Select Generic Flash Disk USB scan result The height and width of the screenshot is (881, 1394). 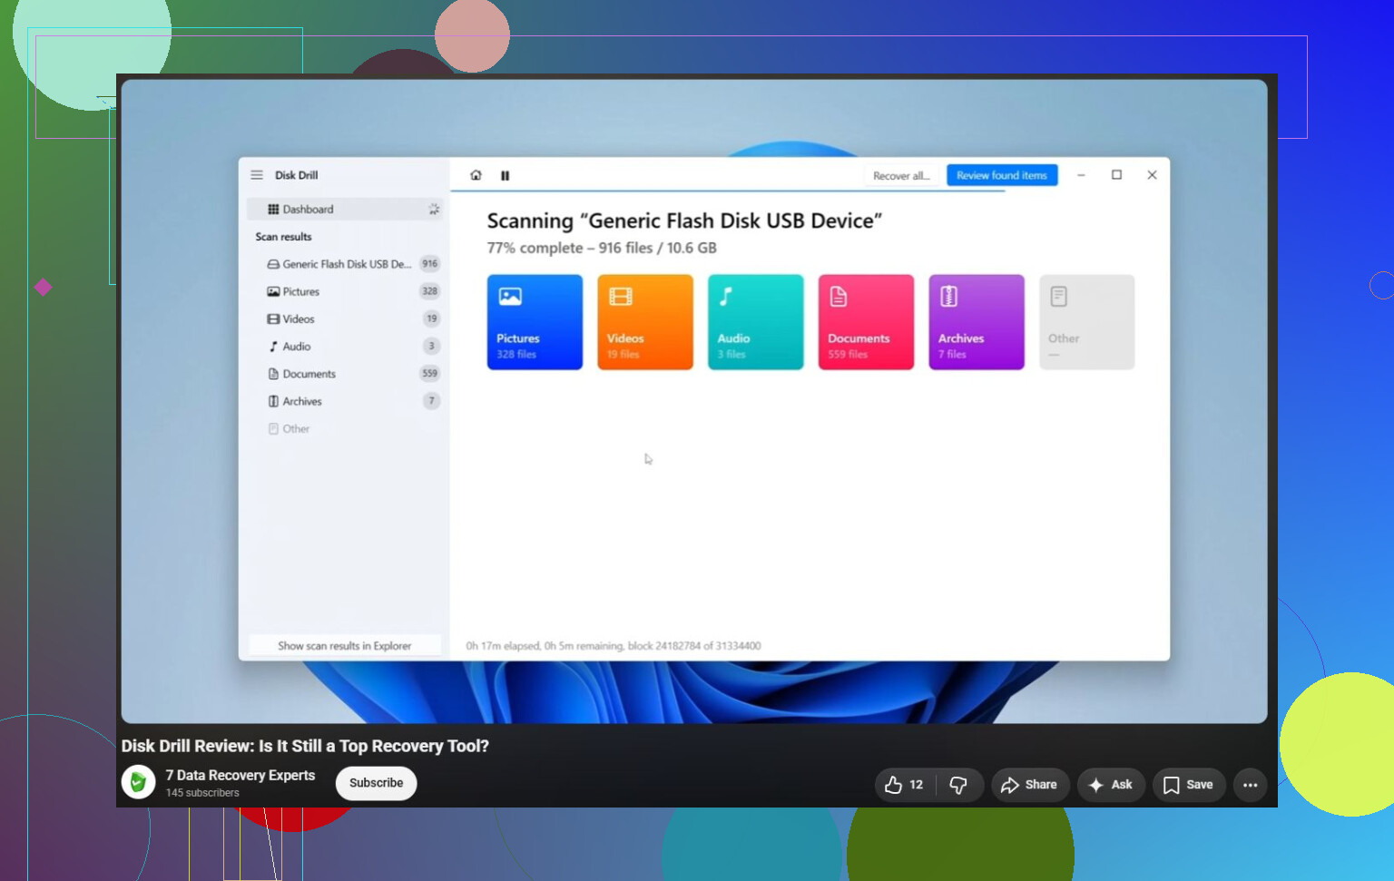click(345, 264)
